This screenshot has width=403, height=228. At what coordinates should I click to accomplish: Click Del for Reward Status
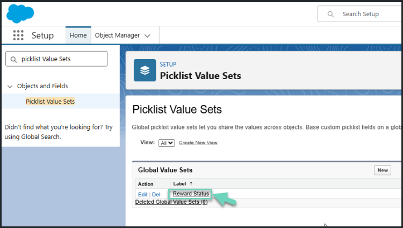pyautogui.click(x=156, y=195)
